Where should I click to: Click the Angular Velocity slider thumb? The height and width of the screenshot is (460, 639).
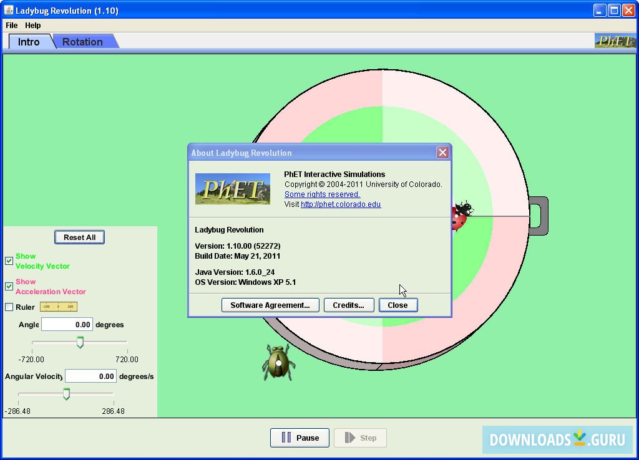[x=66, y=394]
